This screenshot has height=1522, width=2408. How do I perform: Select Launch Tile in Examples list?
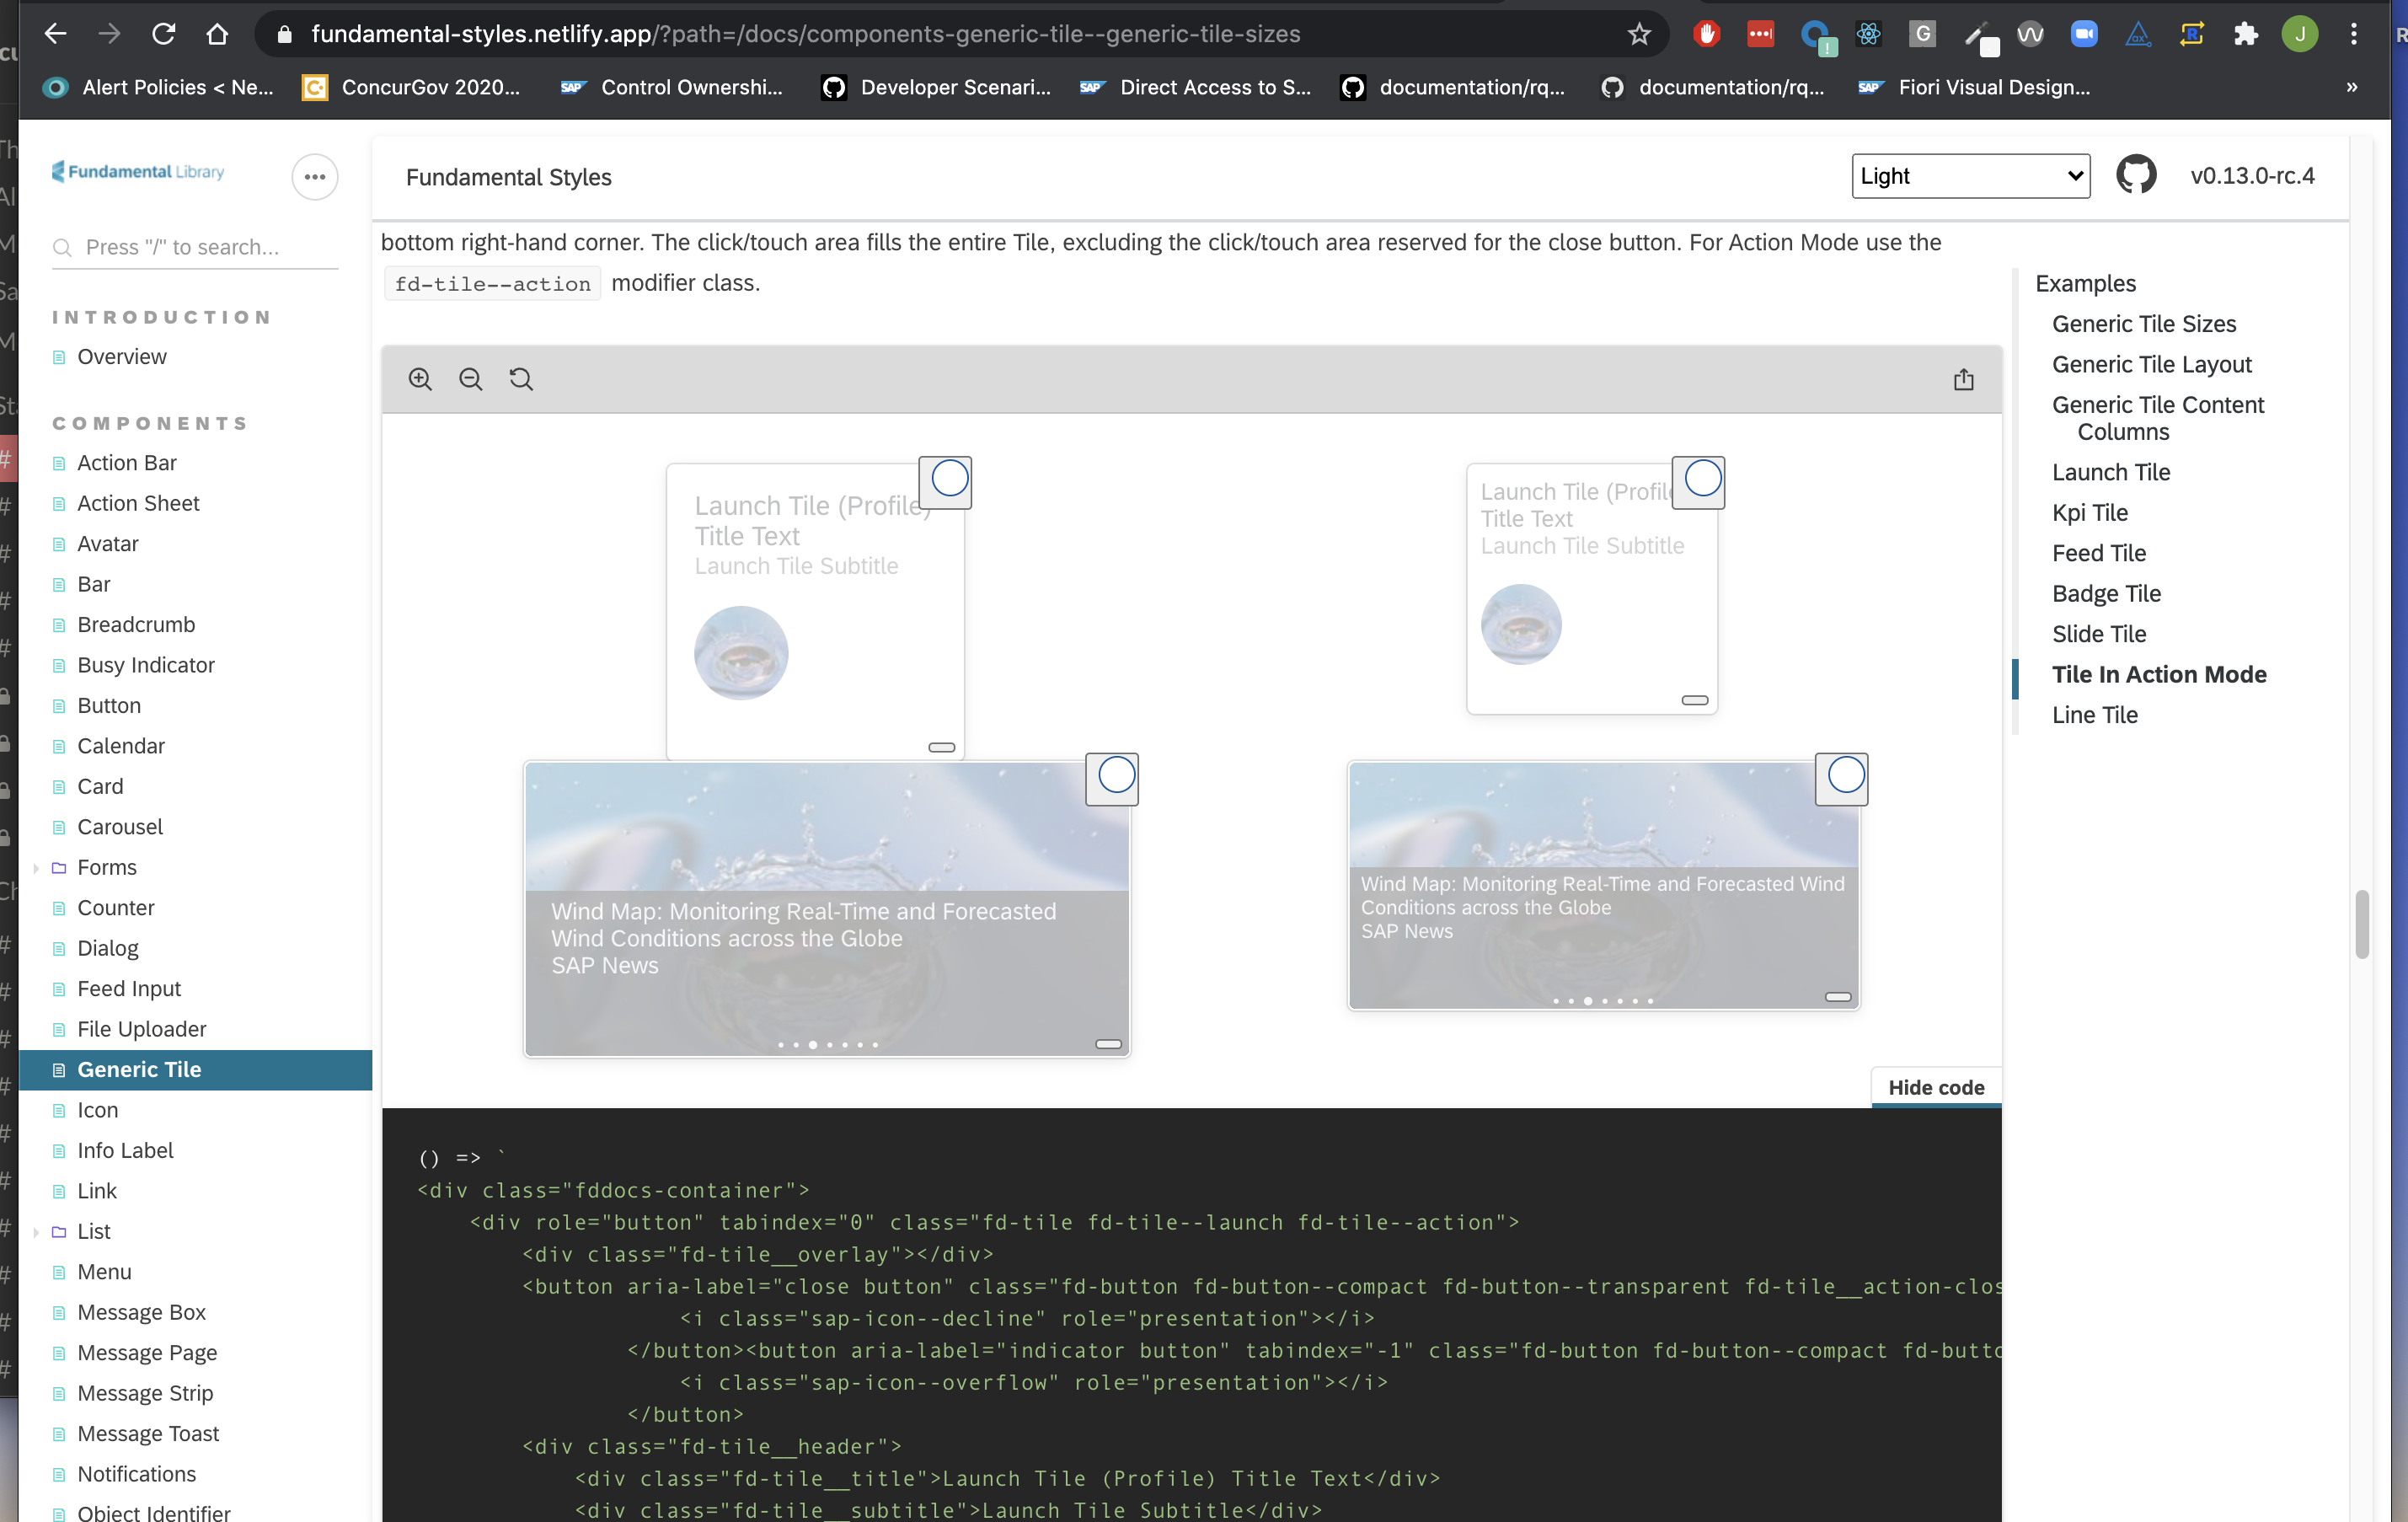(x=2110, y=472)
